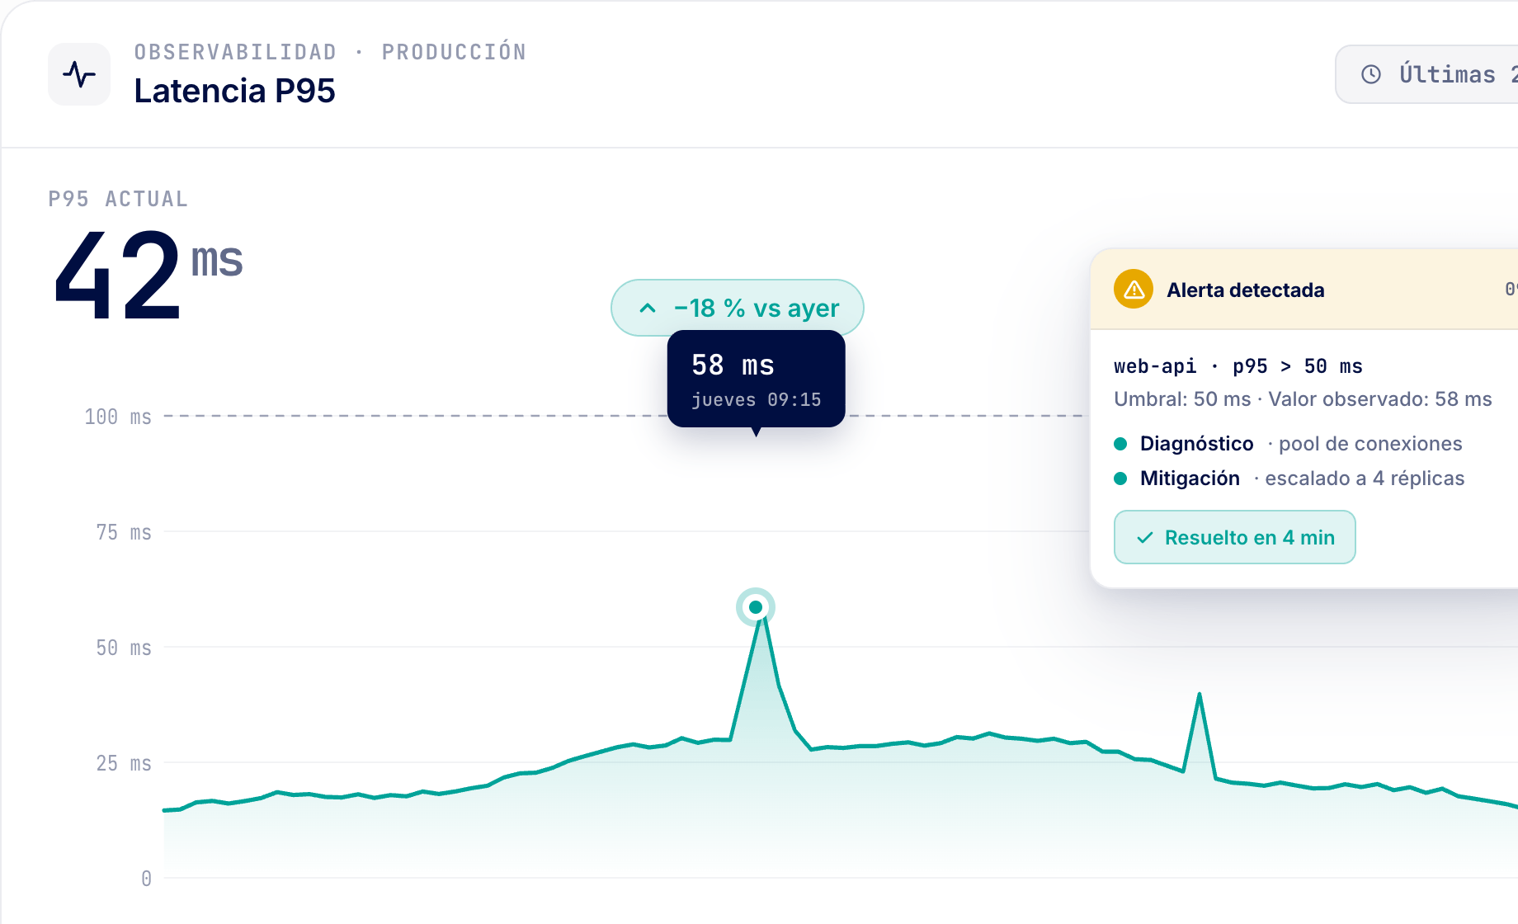Click the green dot beside Mitigación
Screen dimensions: 1518x924
(x=1120, y=478)
